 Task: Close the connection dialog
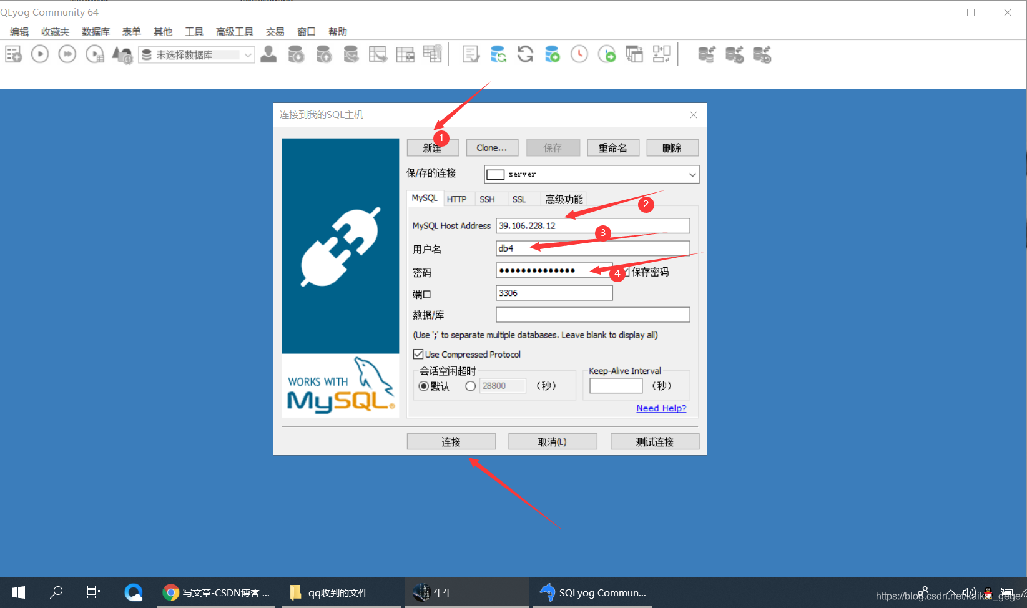[694, 115]
